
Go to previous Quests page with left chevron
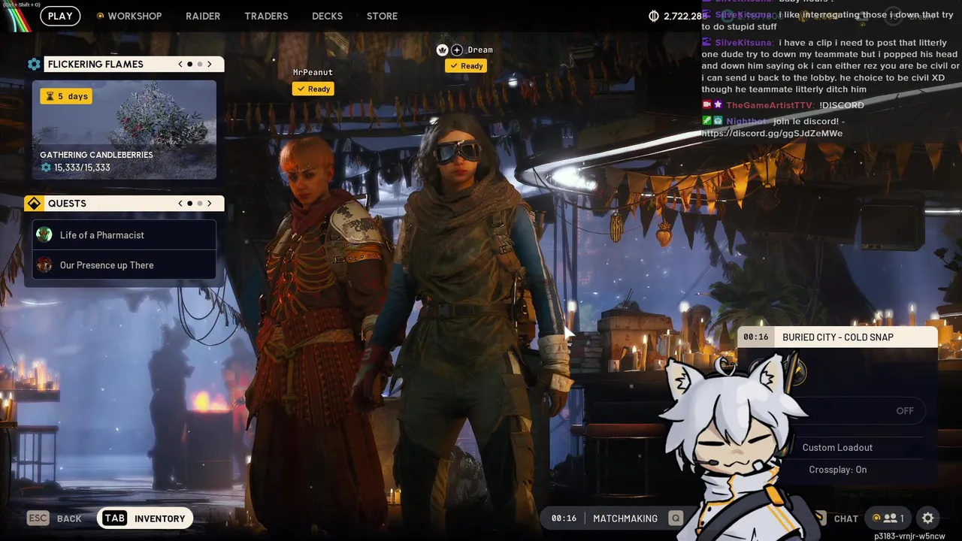pos(180,203)
